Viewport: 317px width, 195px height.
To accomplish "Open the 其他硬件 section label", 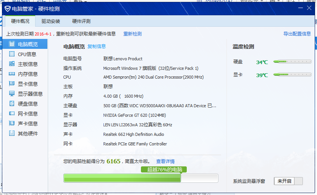I will click(x=28, y=133).
